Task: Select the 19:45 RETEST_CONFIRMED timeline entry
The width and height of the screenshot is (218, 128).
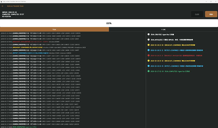Action: click(x=175, y=66)
